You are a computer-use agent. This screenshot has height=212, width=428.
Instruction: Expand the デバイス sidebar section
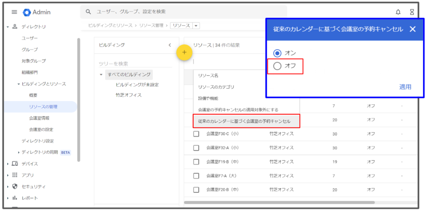tap(8, 164)
